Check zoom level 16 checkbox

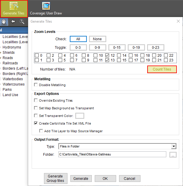pos(131,56)
